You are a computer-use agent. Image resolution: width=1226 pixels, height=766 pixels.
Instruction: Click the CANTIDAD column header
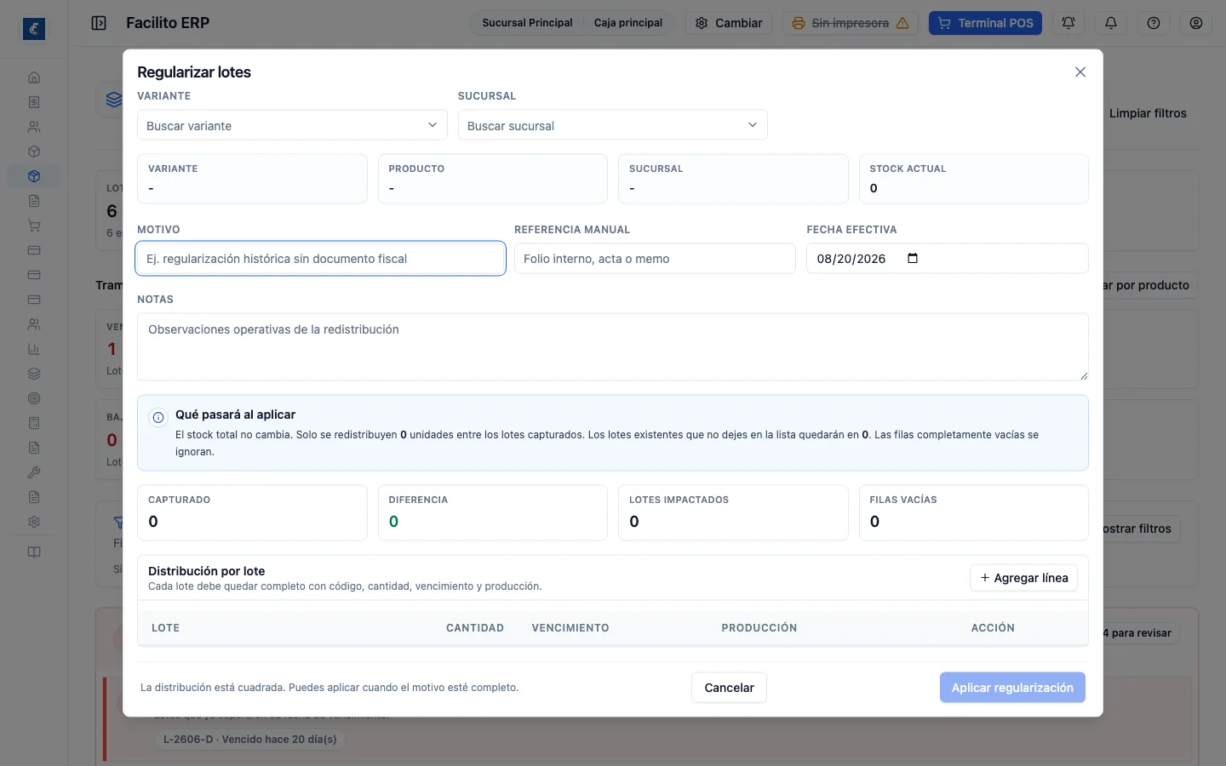click(475, 628)
